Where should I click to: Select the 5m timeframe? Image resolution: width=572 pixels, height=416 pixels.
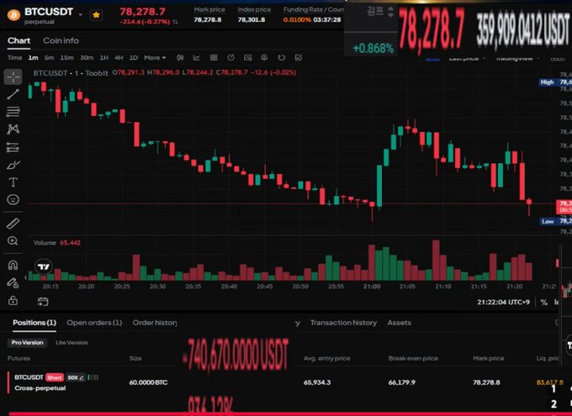50,58
